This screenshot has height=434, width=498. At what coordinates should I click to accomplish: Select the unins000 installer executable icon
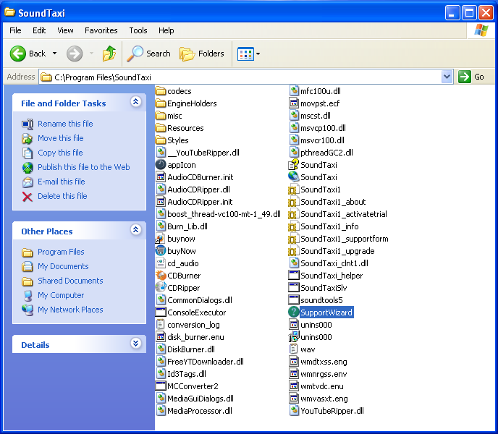click(x=294, y=337)
